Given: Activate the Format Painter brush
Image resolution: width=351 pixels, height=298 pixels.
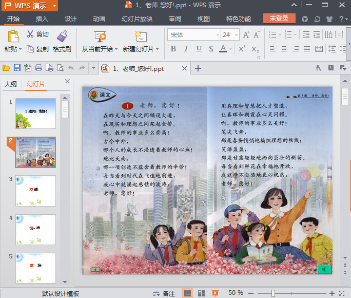Looking at the screenshot, I should pyautogui.click(x=62, y=36).
